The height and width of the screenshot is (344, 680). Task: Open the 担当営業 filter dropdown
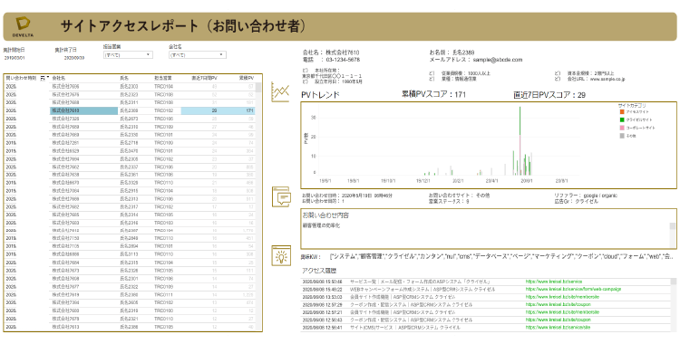[x=128, y=55]
